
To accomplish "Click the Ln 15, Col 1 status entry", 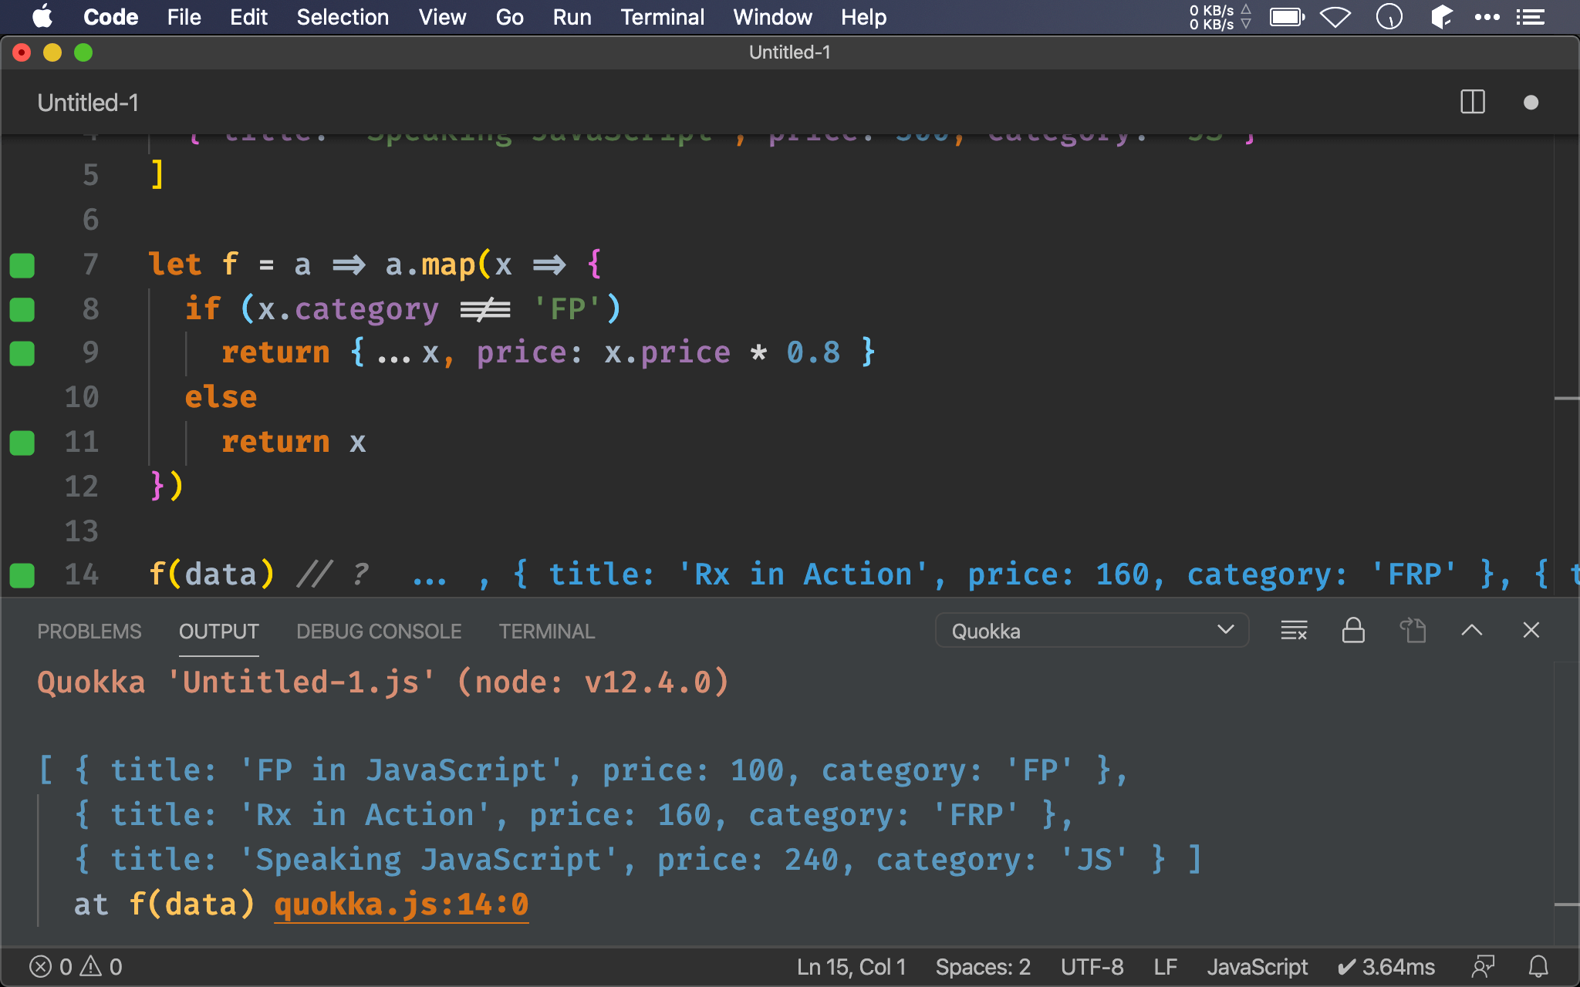I will pos(851,967).
